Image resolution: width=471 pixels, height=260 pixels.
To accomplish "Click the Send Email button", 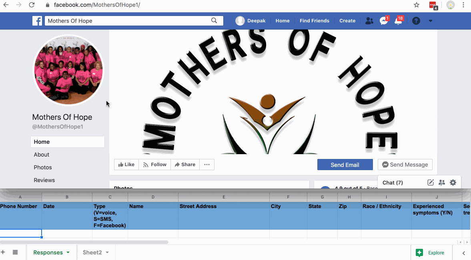I will point(345,165).
